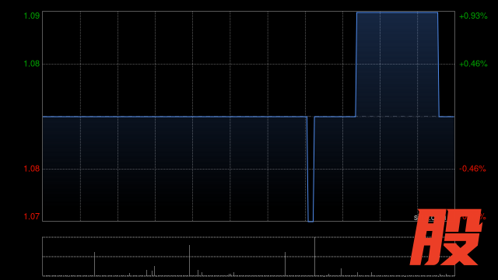498x280 pixels.
Task: Click the red 1.07 price label
Action: tap(32, 216)
